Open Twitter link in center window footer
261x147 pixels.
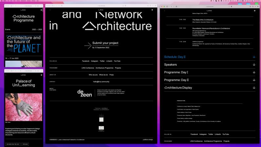(x=102, y=61)
